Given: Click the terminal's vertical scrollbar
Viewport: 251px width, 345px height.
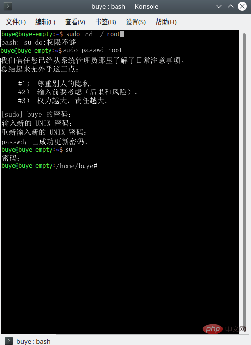Looking at the screenshot, I should tap(244, 182).
